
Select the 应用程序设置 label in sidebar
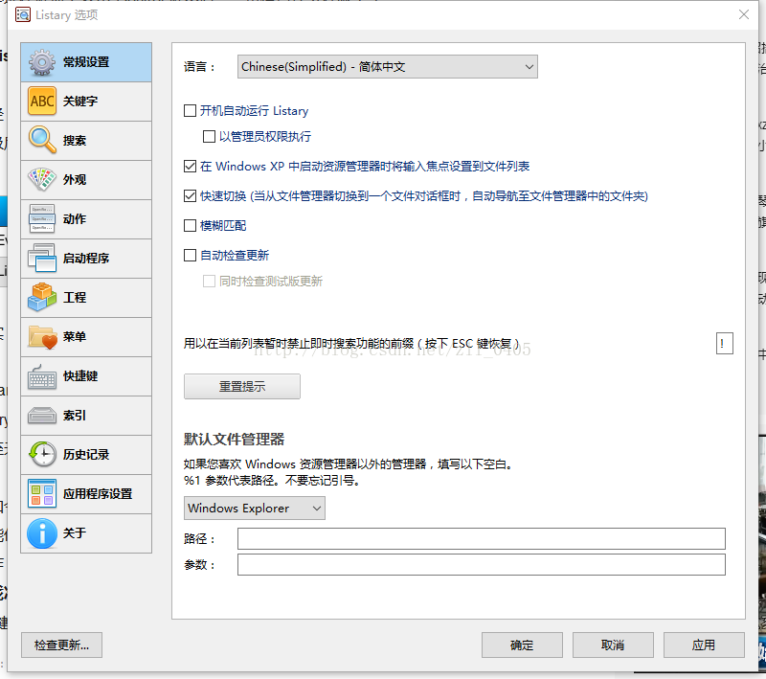pyautogui.click(x=98, y=493)
